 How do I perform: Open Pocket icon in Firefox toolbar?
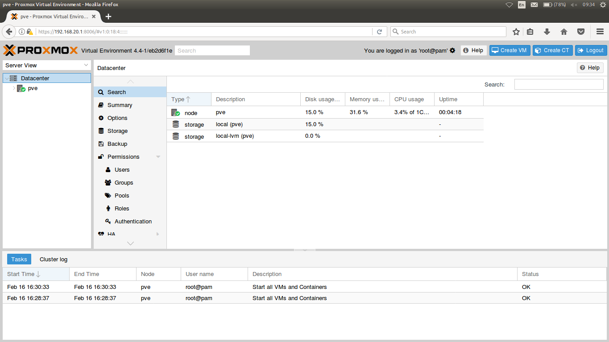(581, 32)
